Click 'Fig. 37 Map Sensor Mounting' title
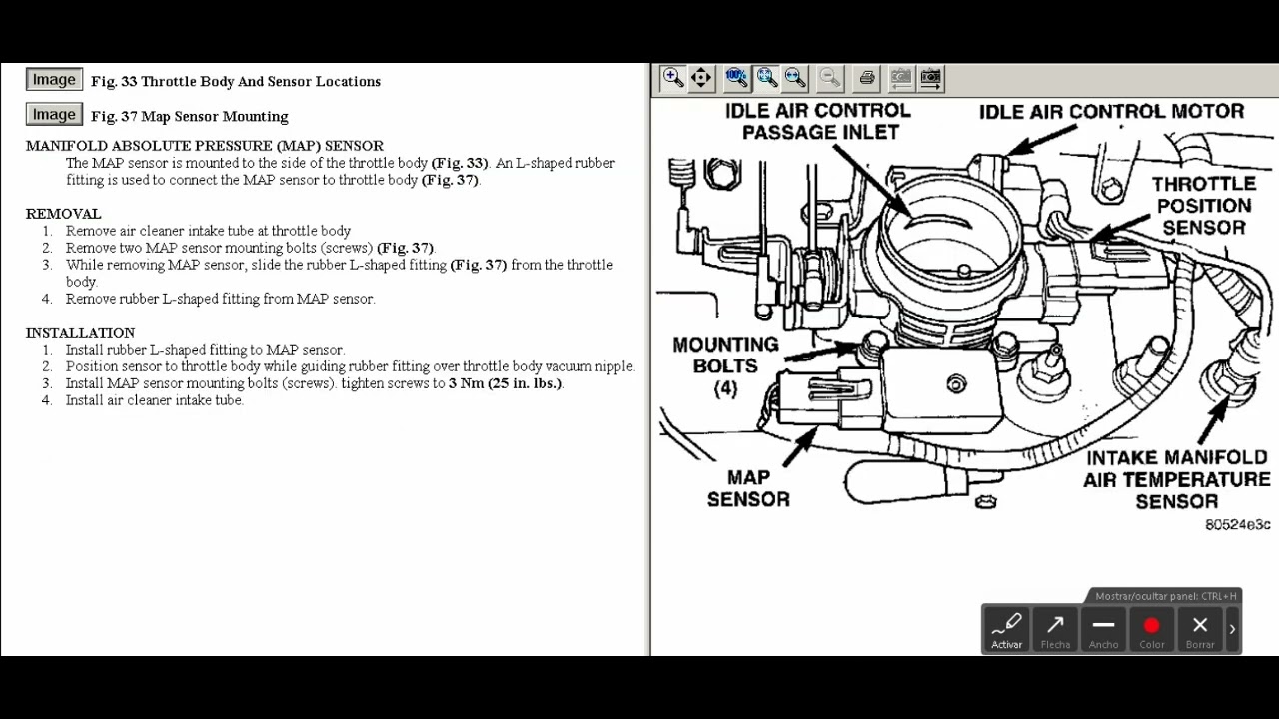The height and width of the screenshot is (719, 1279). pos(190,117)
